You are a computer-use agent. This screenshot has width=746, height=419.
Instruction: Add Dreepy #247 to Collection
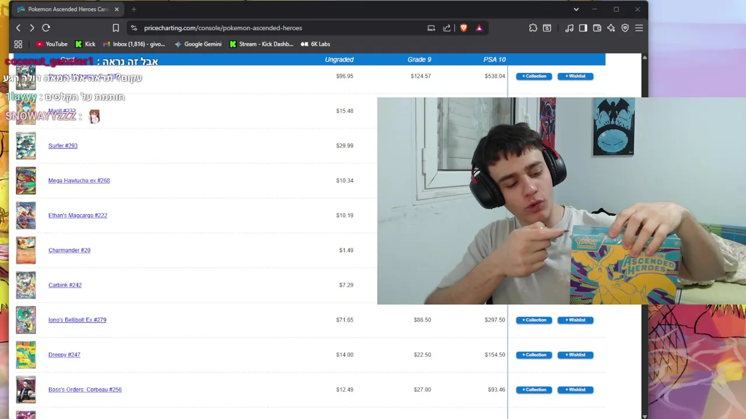coord(534,355)
